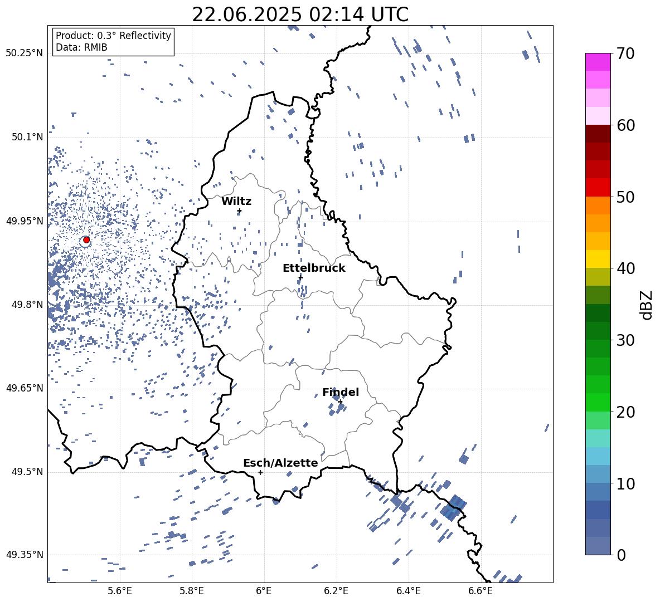Click the 49.35°N latitude label
The height and width of the screenshot is (602, 660).
25,555
